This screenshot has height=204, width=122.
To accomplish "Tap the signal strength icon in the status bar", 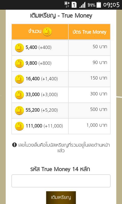I will coord(82,5).
